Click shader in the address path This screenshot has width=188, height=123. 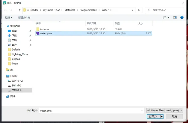click(x=34, y=10)
